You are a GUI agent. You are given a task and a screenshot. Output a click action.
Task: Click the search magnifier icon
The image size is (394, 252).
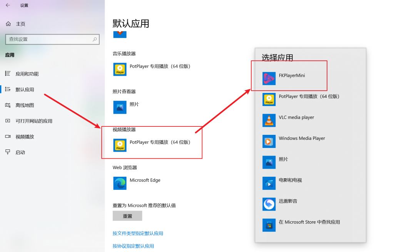click(x=95, y=39)
